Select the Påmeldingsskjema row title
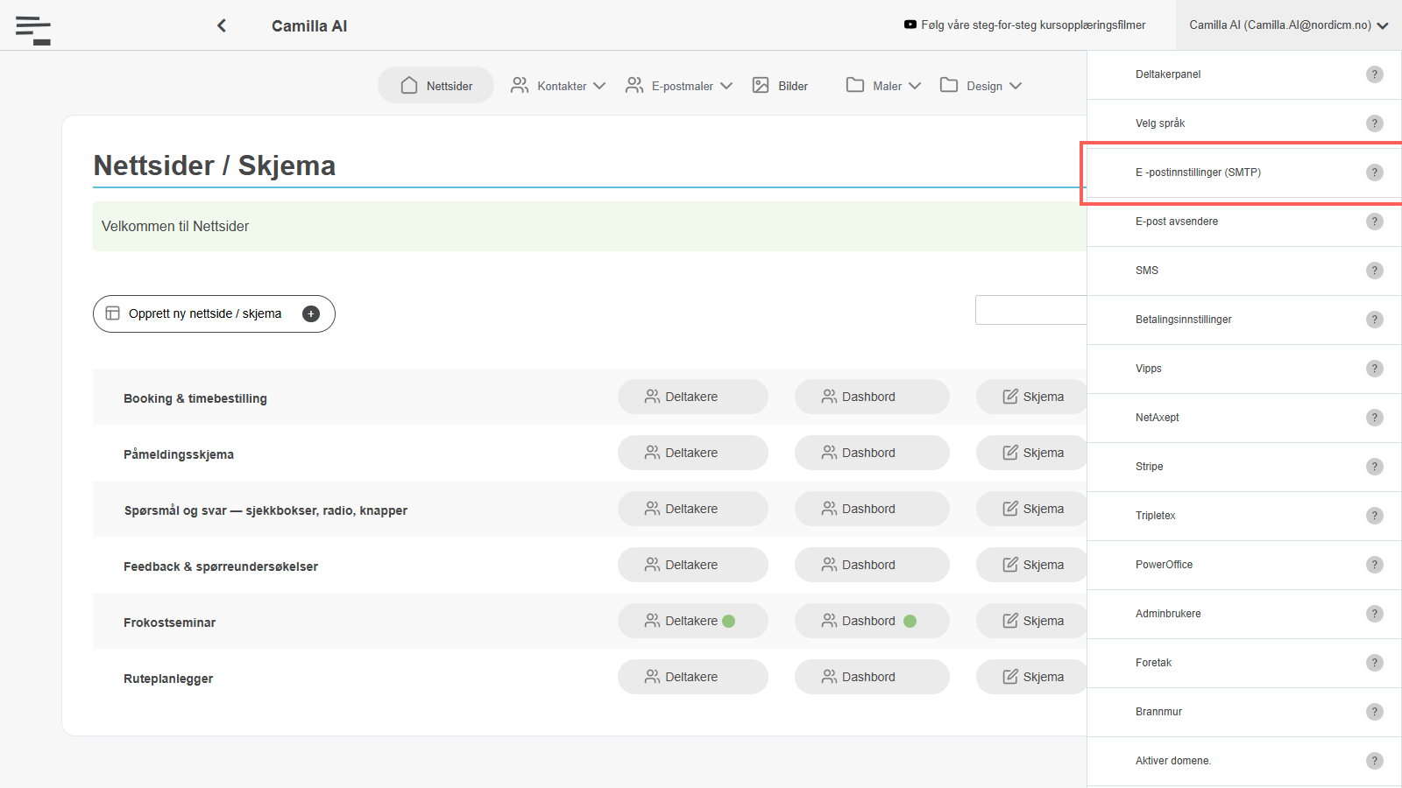Viewport: 1402px width, 788px height. pos(179,454)
